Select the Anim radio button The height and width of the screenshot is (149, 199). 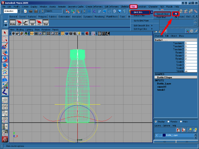click(181, 121)
